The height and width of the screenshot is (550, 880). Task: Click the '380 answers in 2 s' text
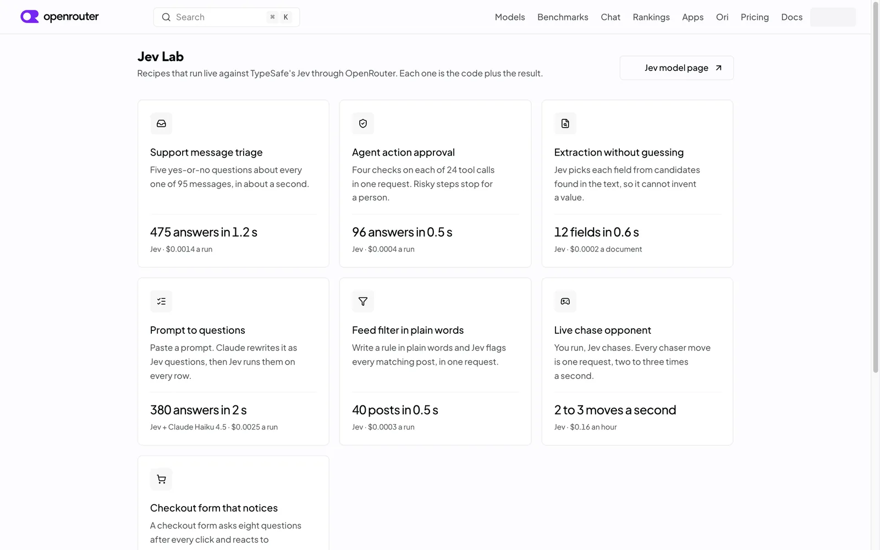[198, 410]
